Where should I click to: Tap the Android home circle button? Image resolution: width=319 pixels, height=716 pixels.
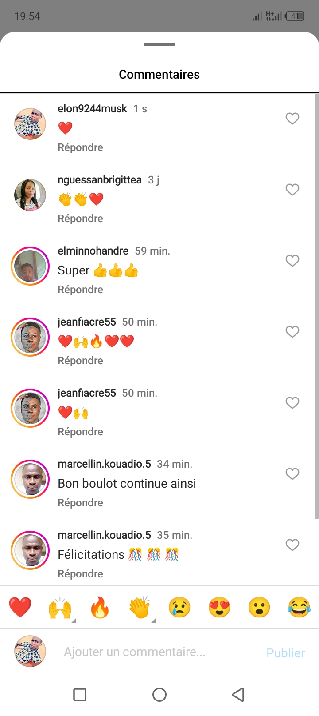(x=159, y=694)
